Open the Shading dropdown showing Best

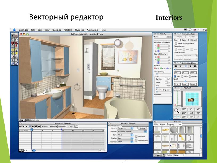[x=125, y=138]
